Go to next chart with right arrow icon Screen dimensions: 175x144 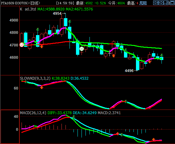point(161,3)
